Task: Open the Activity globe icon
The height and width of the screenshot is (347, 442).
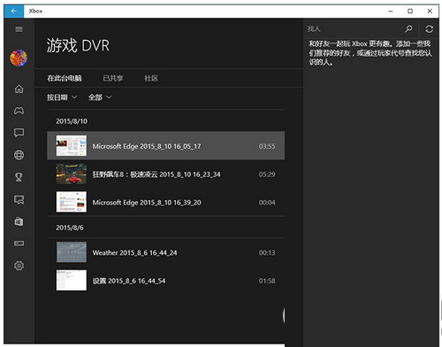Action: (19, 155)
